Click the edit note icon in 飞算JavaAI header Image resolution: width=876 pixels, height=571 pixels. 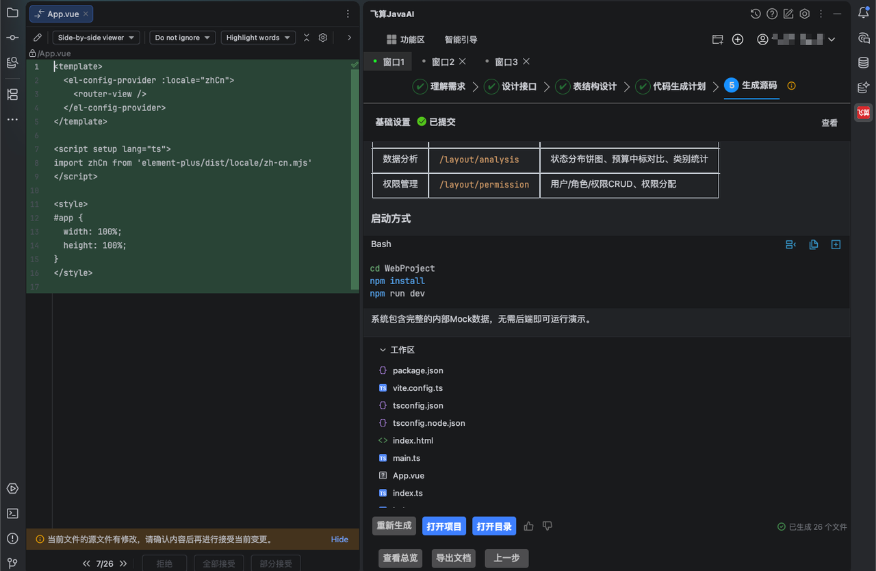coord(788,14)
